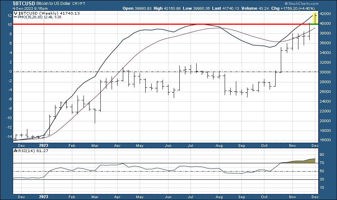
Task: Click the PMO line marker in legend
Action: click(15, 17)
